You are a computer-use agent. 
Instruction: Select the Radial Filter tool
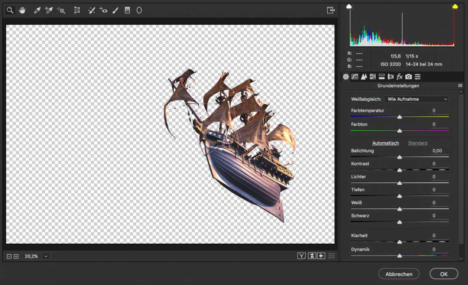click(139, 10)
